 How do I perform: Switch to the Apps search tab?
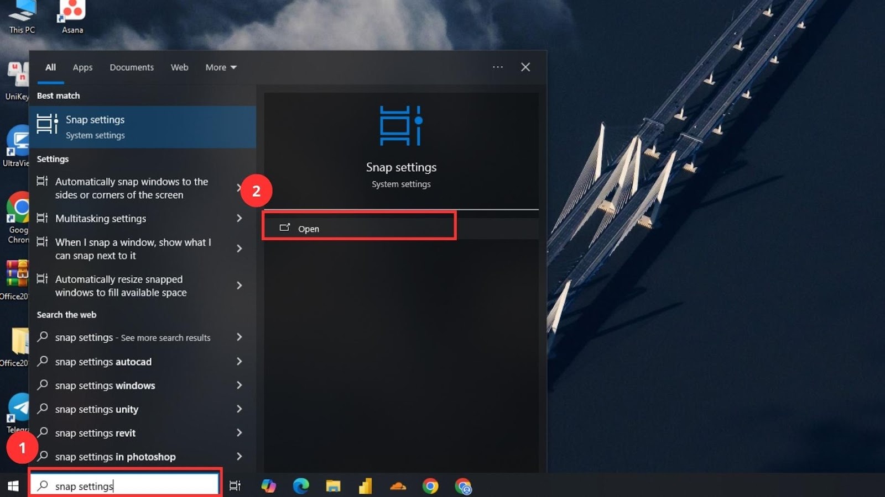[82, 67]
